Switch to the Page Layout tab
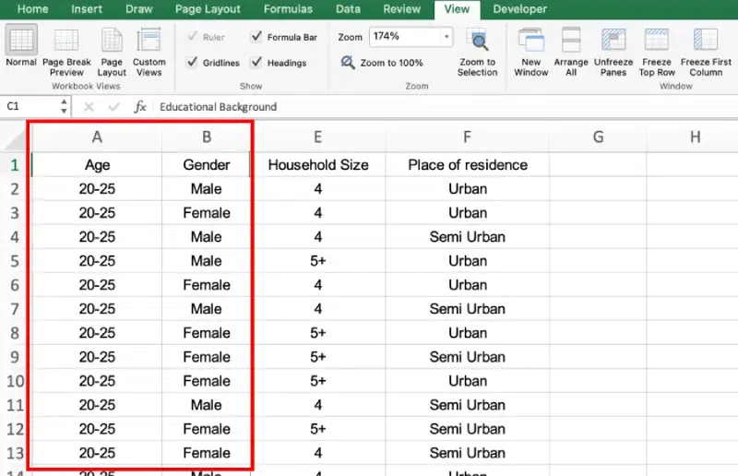Viewport: 738px width, 476px height. click(209, 9)
